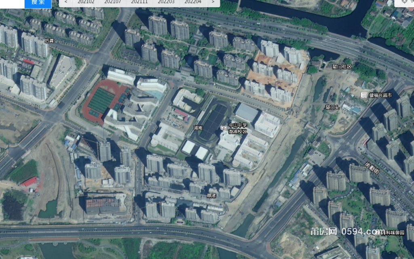This screenshot has width=414, height=259.
Task: Switch to the 202107 imagery date tab
Action: pos(113,3)
